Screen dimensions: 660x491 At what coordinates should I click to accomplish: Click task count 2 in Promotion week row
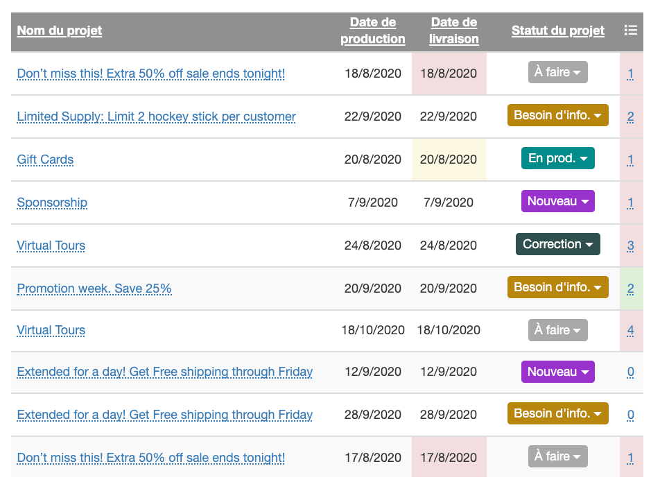click(x=630, y=288)
